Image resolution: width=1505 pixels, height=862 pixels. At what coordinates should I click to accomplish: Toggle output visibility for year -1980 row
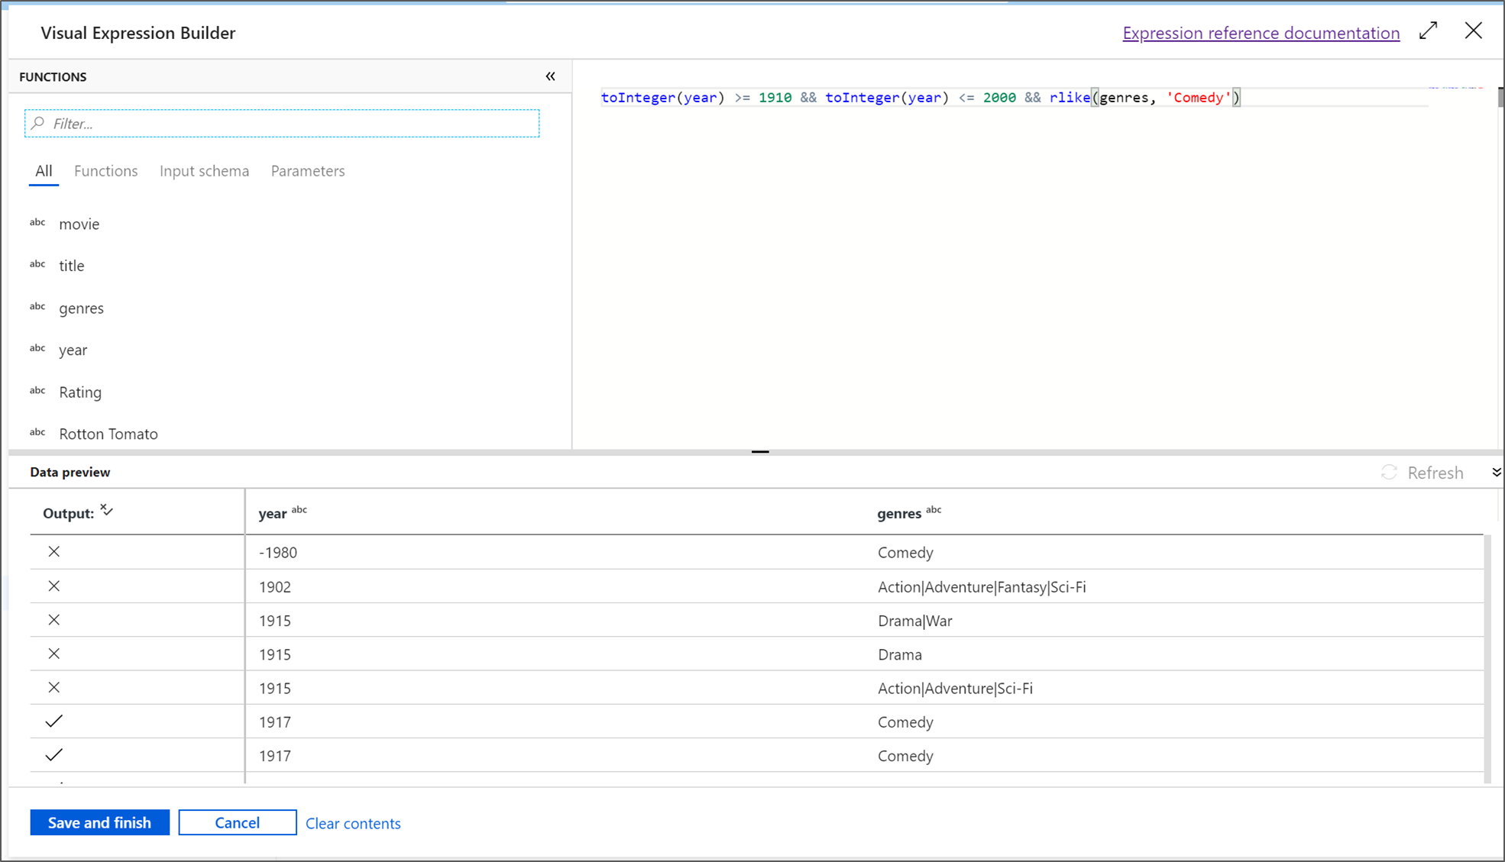[53, 552]
